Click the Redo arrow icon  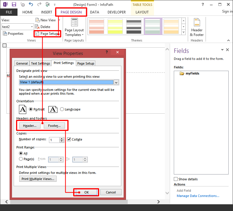click(39, 4)
